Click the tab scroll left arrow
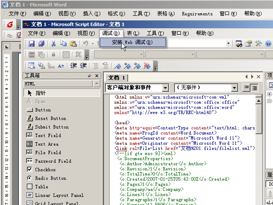This screenshot has height=205, width=273. [247, 77]
